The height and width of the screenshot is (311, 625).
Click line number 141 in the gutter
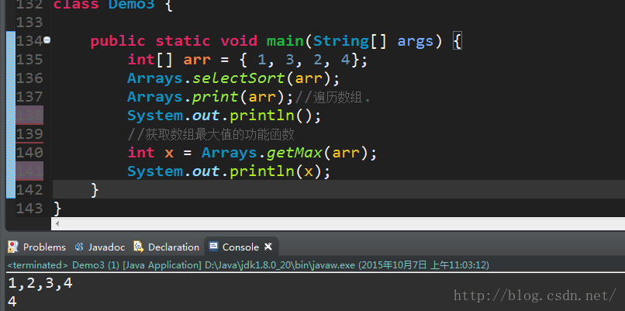point(30,171)
